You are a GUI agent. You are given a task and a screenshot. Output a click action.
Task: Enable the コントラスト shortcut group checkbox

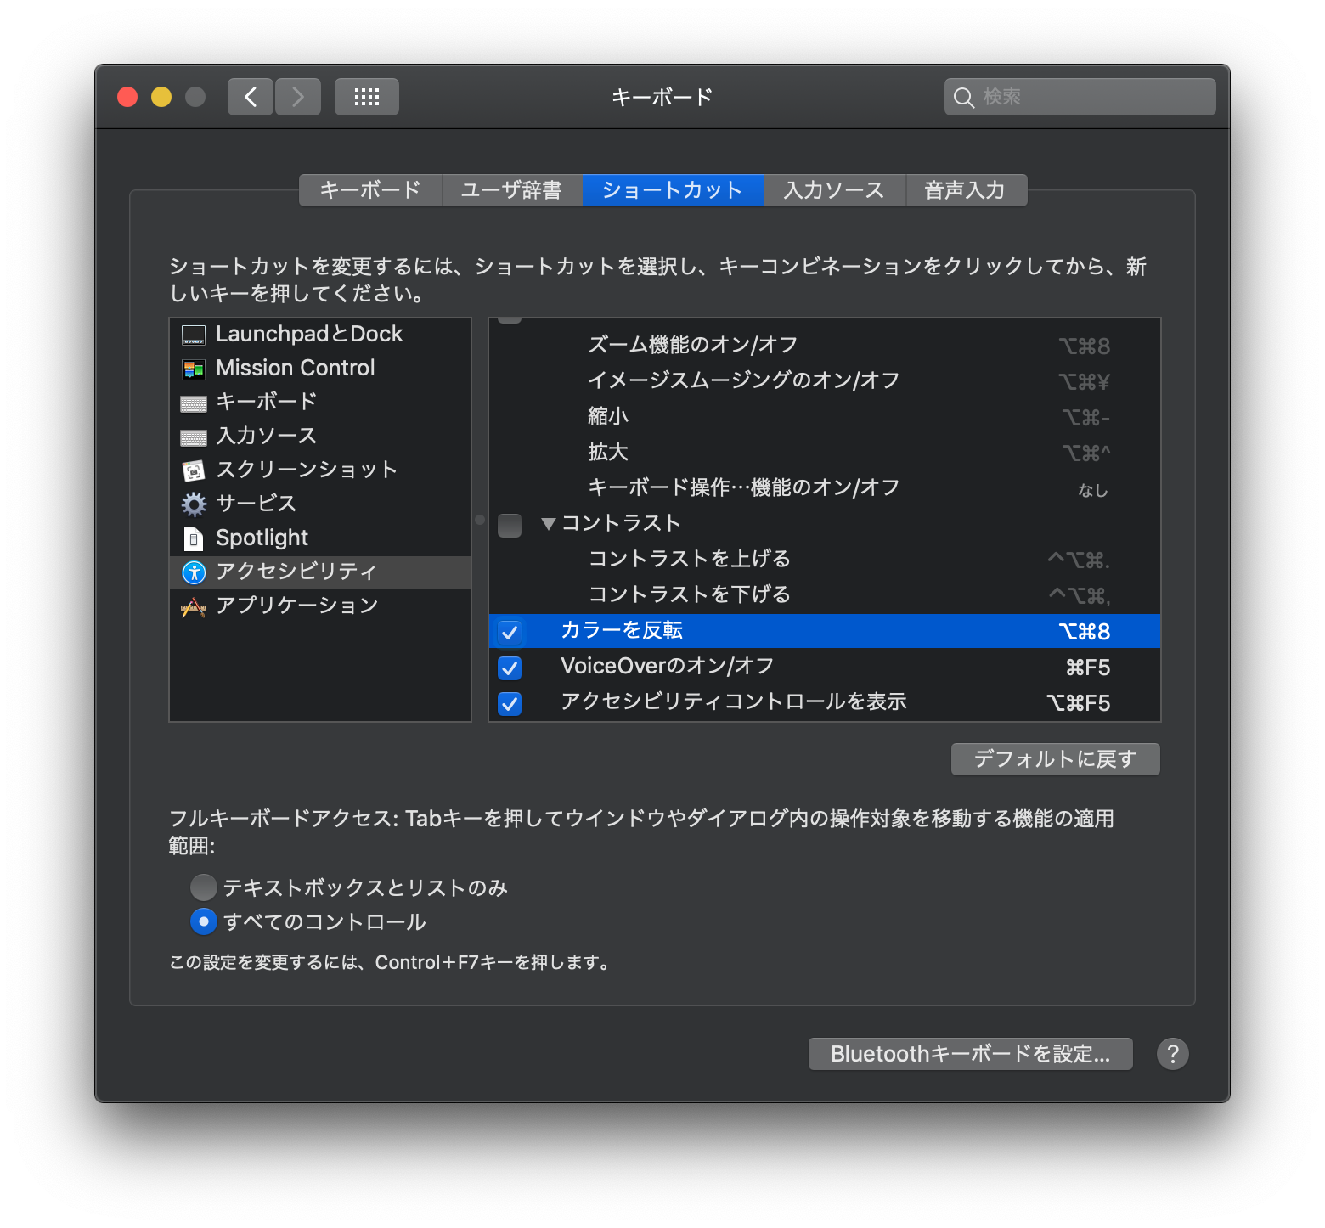coord(510,526)
